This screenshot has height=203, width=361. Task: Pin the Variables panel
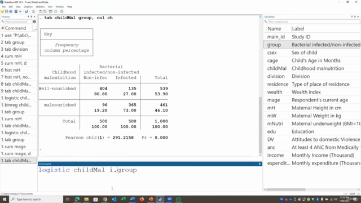click(355, 17)
